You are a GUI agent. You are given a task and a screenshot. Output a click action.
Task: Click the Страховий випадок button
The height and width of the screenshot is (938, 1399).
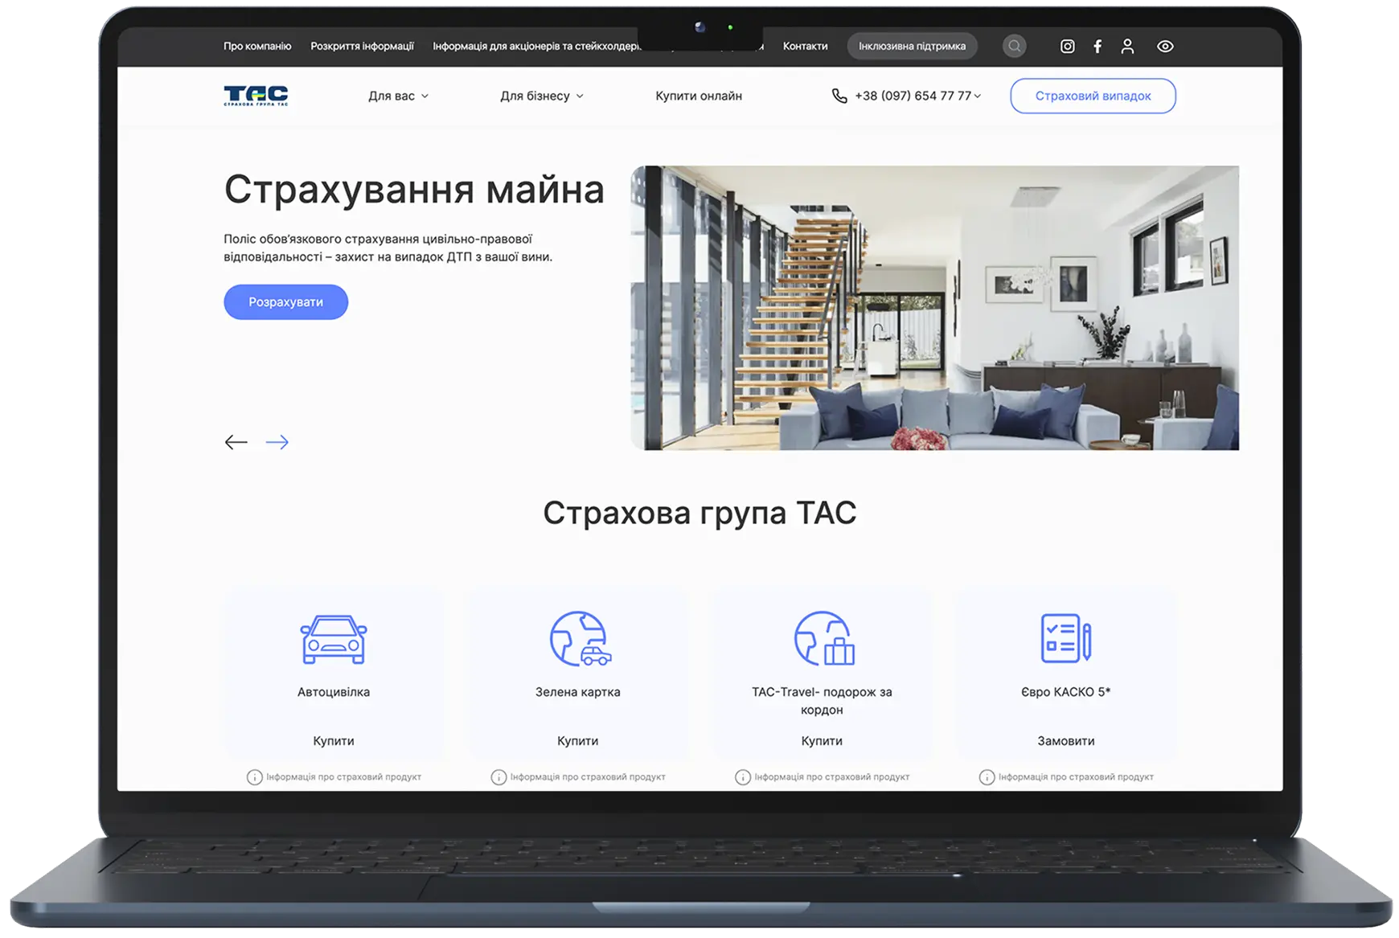click(x=1093, y=95)
